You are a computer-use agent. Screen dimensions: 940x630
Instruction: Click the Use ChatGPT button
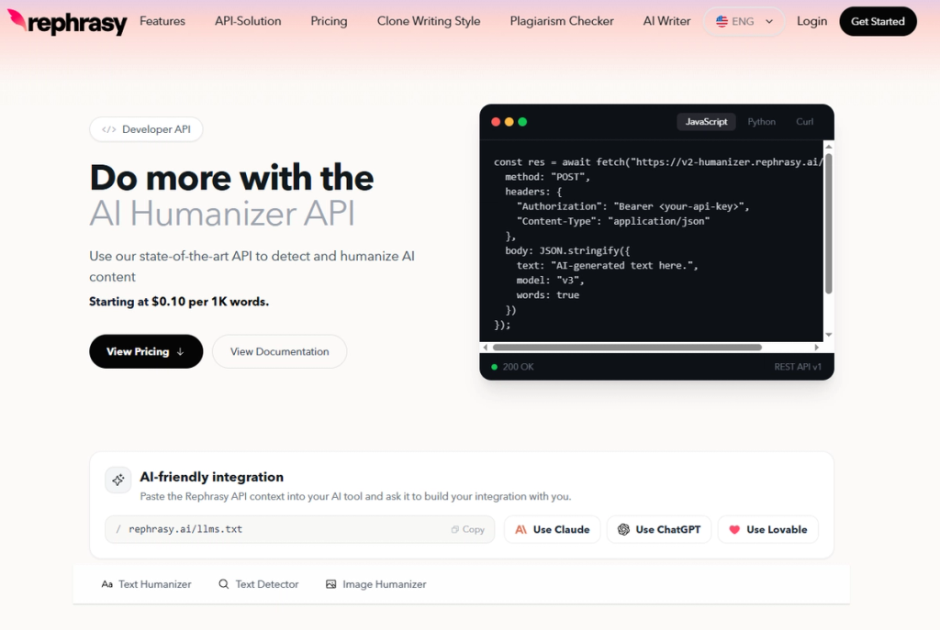[x=659, y=529]
